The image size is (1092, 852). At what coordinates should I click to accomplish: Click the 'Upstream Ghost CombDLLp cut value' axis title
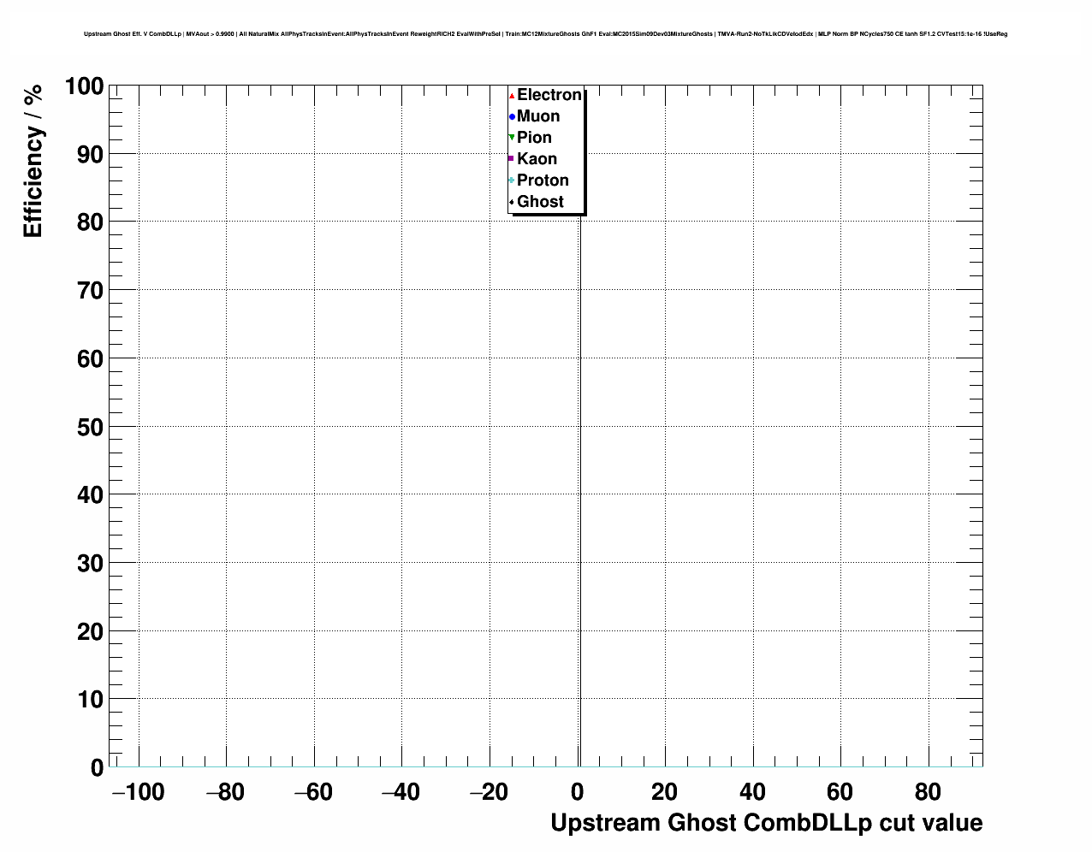(x=766, y=823)
